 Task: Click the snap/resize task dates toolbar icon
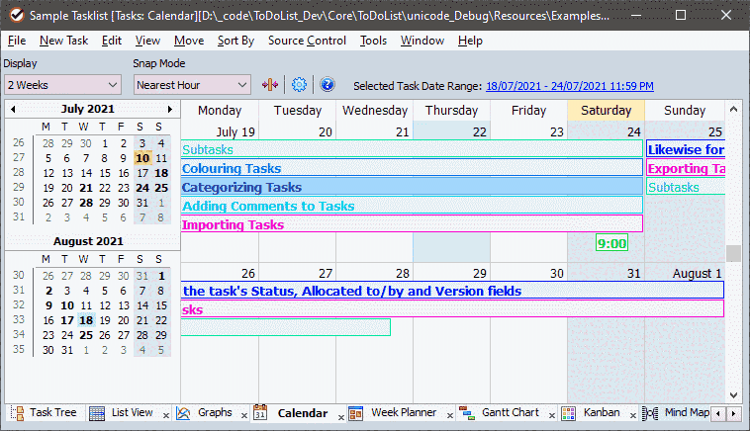(270, 85)
